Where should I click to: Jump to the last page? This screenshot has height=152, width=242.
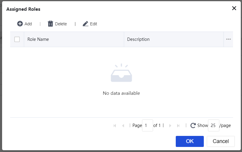(x=178, y=126)
